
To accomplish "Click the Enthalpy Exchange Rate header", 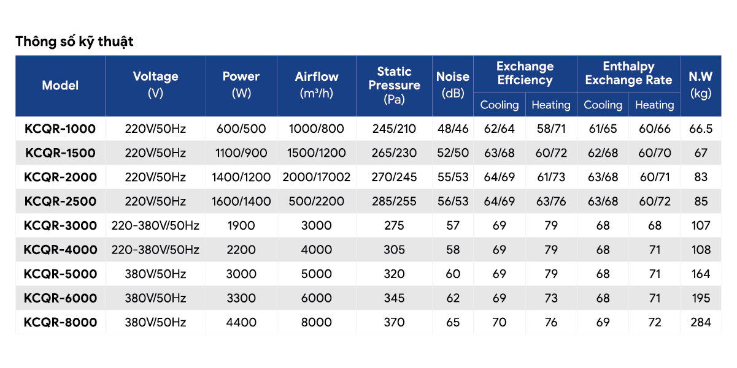I will click(x=628, y=73).
